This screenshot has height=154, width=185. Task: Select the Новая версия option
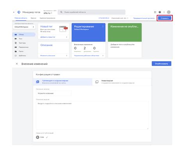coord(122,82)
